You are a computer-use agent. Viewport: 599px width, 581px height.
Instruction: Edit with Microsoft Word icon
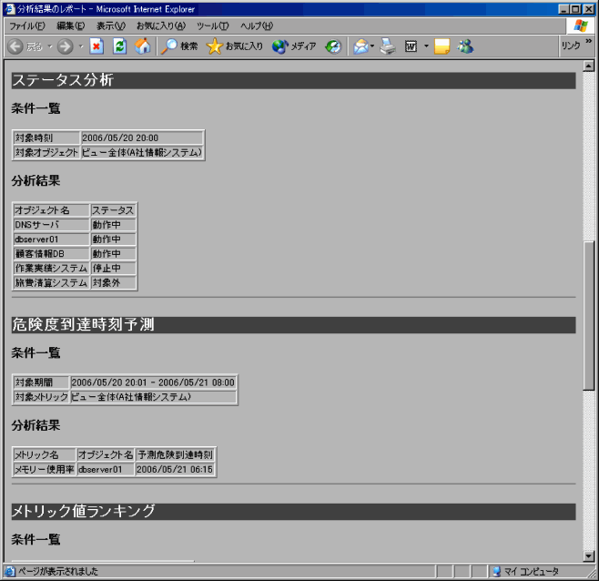click(x=411, y=46)
